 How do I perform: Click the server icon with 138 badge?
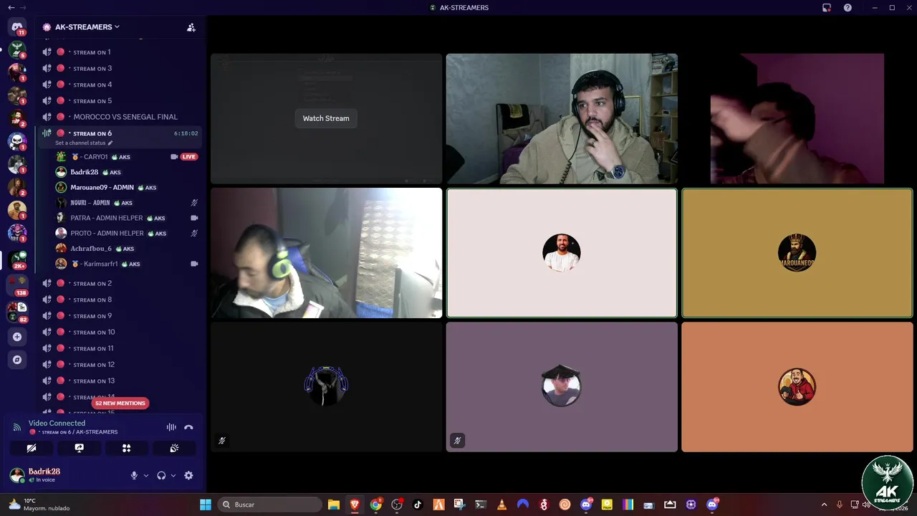pos(17,285)
